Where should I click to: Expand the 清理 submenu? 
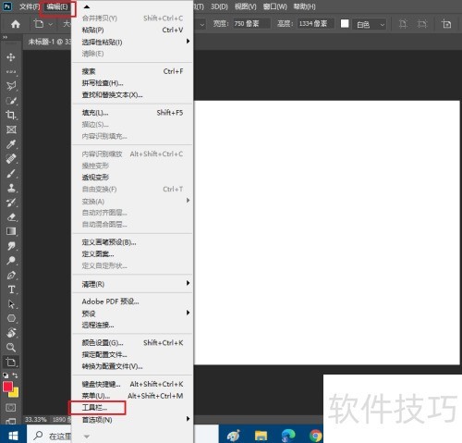point(132,284)
